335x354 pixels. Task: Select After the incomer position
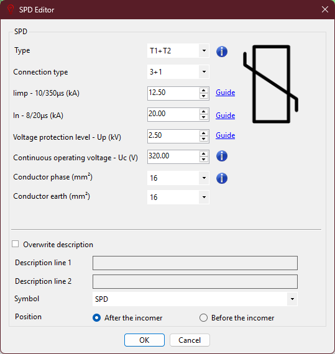point(97,318)
